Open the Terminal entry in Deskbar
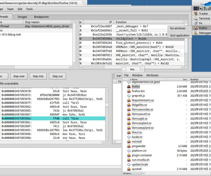The image size is (211, 176). (x=201, y=18)
